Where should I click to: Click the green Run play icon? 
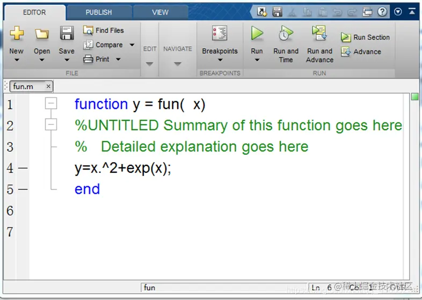[x=257, y=33]
